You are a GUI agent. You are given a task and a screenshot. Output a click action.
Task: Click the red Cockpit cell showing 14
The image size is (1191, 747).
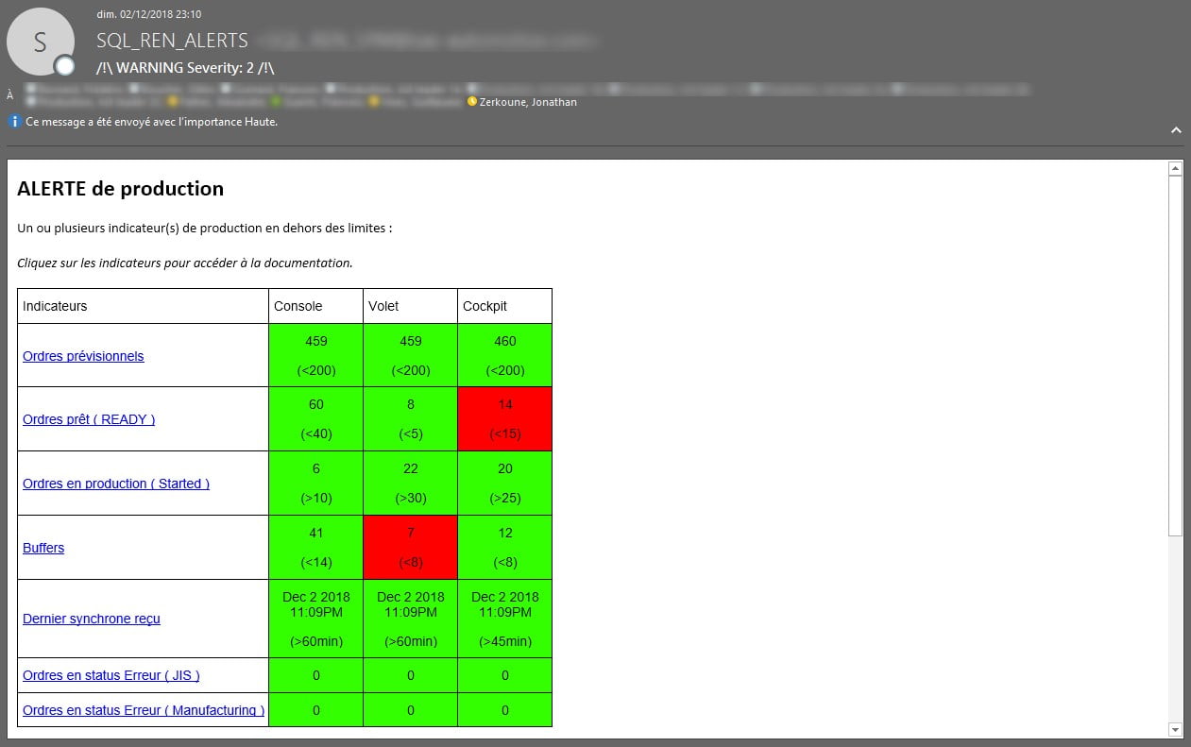(504, 418)
